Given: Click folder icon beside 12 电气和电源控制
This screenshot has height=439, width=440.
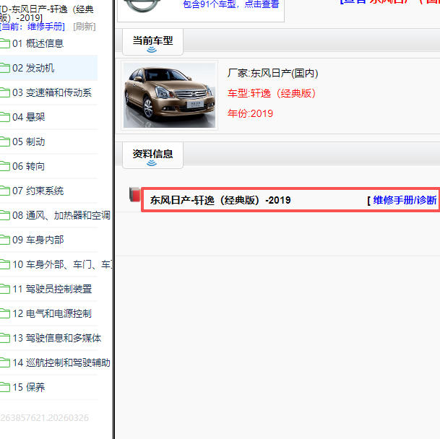Looking at the screenshot, I should pyautogui.click(x=4, y=313).
